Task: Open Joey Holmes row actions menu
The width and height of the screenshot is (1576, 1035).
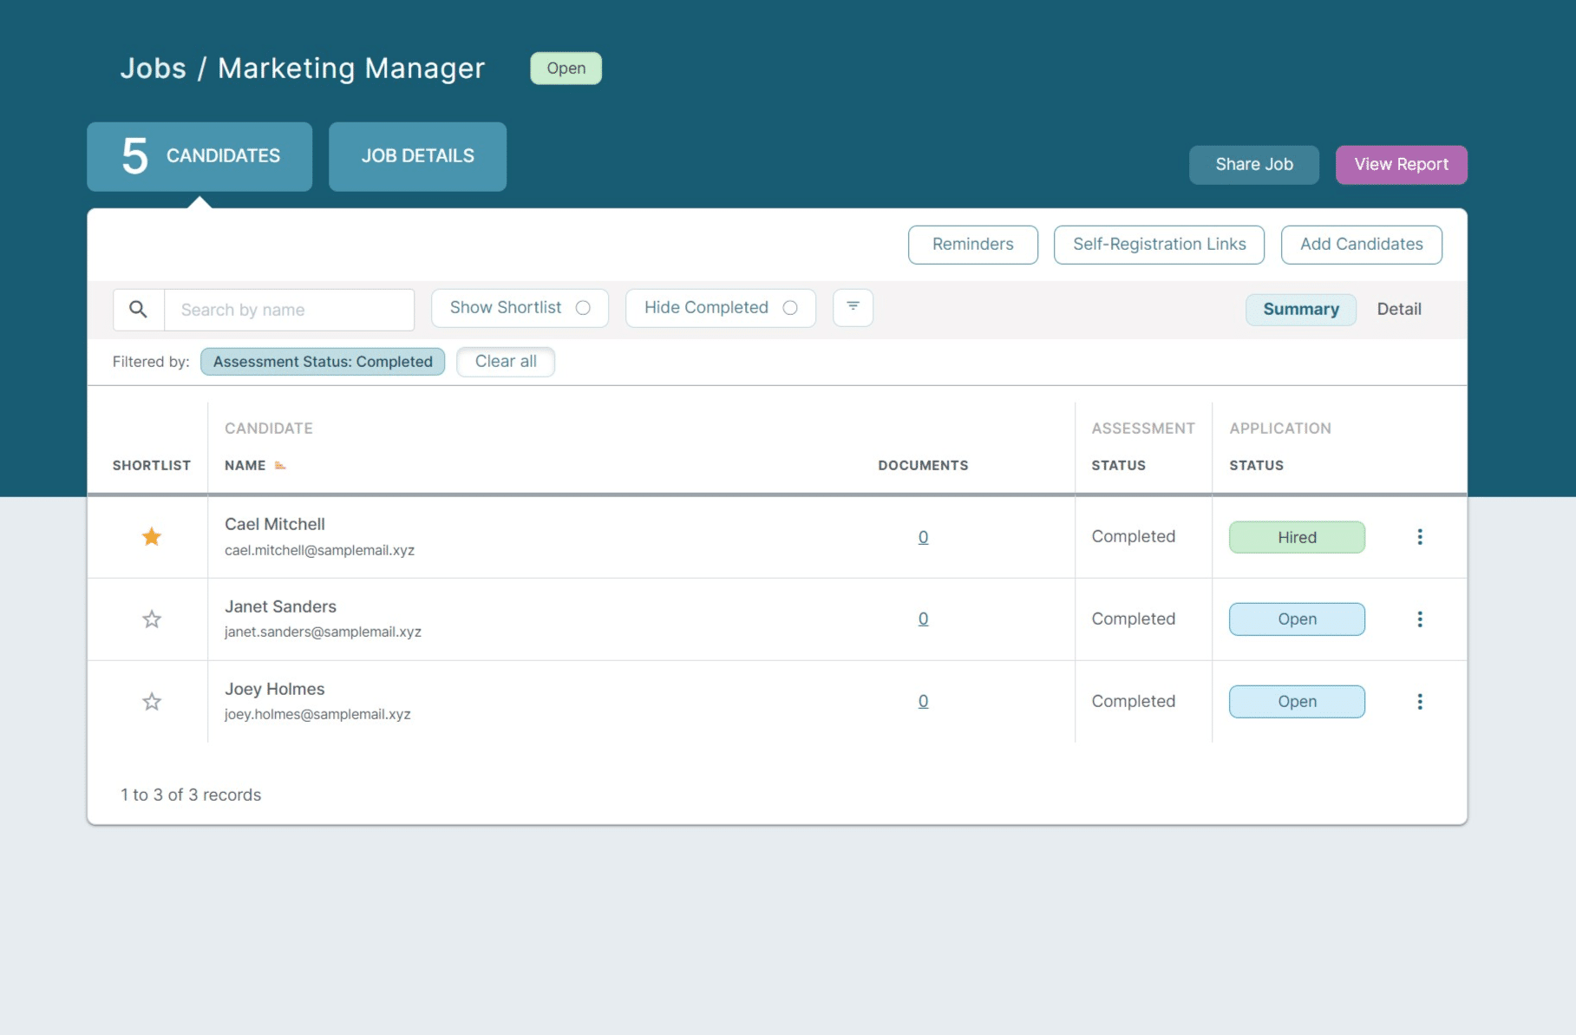Action: [x=1420, y=702]
